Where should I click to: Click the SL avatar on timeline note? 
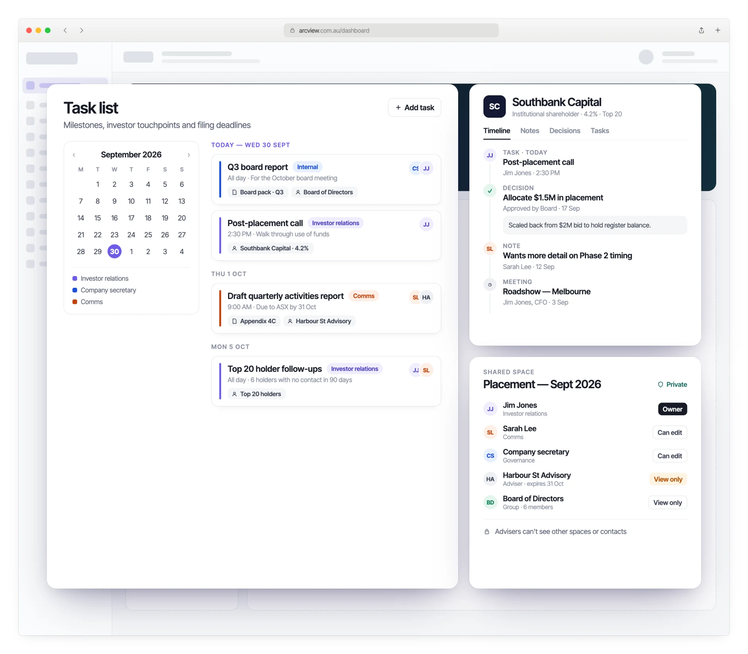(x=490, y=249)
